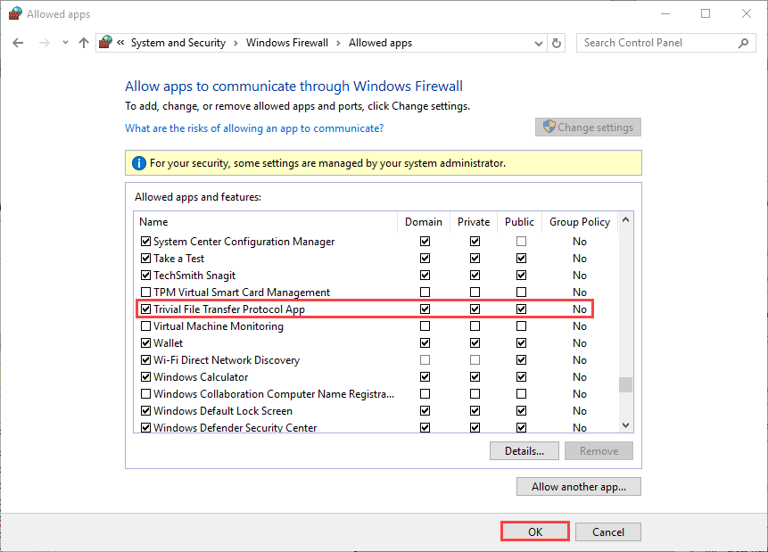Click the Allow another app button
Image resolution: width=768 pixels, height=552 pixels.
click(579, 487)
